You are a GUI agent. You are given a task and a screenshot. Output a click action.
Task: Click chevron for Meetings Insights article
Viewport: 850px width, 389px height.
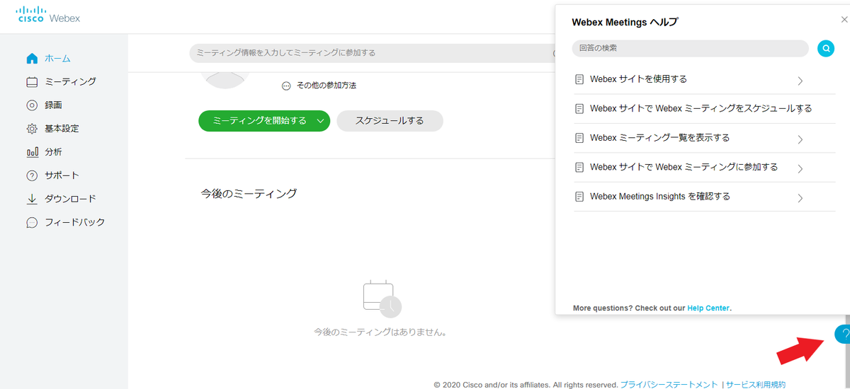click(x=800, y=198)
